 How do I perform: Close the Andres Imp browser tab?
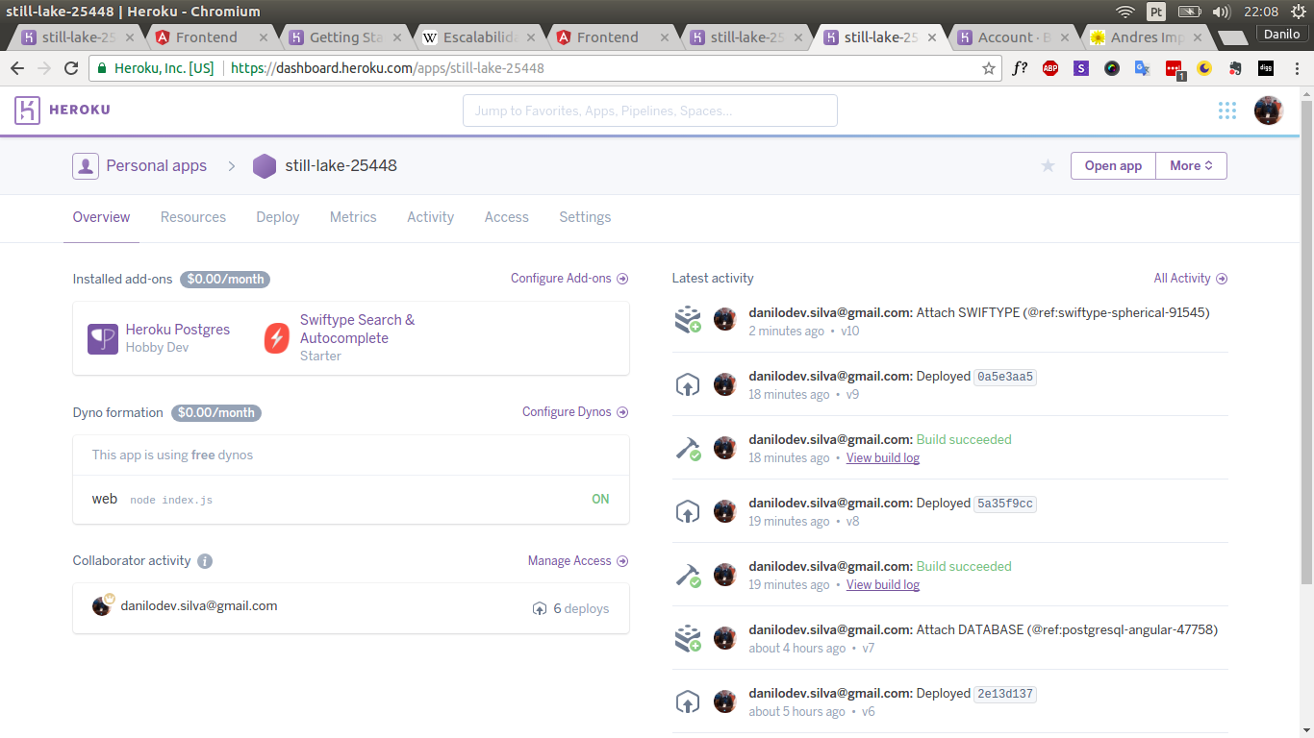[1197, 37]
